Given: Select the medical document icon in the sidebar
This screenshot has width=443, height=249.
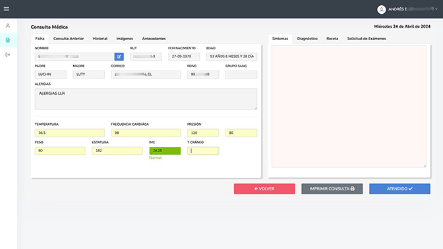Looking at the screenshot, I should (x=8, y=40).
